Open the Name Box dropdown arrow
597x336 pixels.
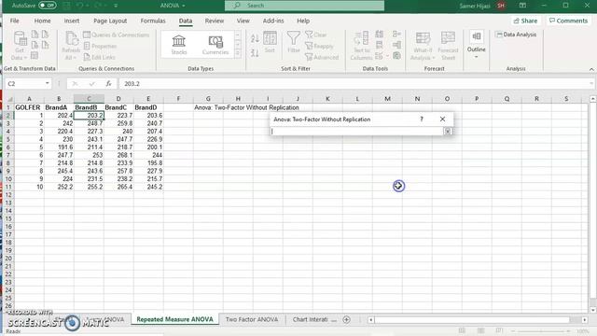tap(48, 83)
